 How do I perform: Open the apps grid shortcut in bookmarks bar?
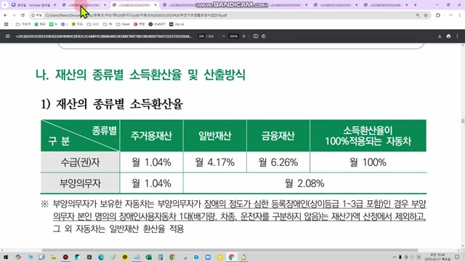(6, 24)
